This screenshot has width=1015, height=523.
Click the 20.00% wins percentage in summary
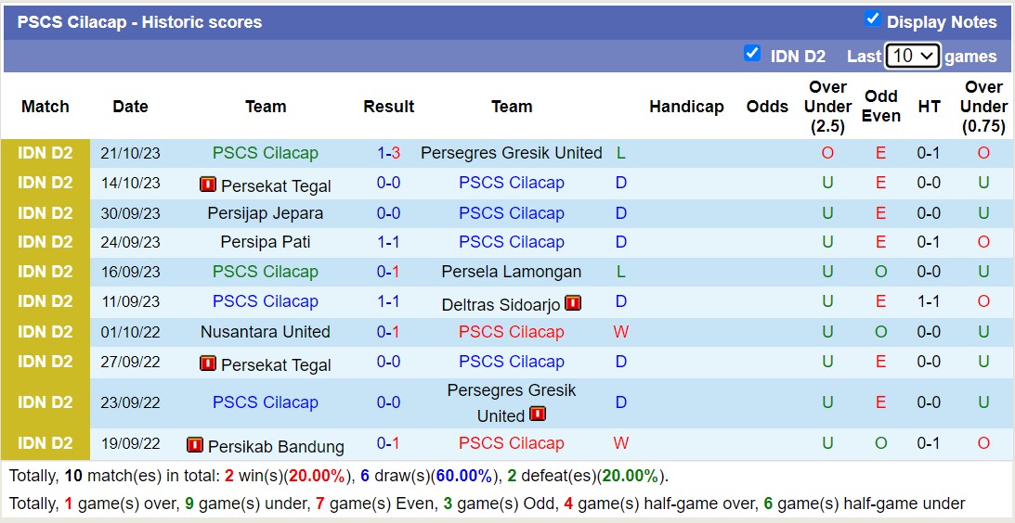point(317,477)
